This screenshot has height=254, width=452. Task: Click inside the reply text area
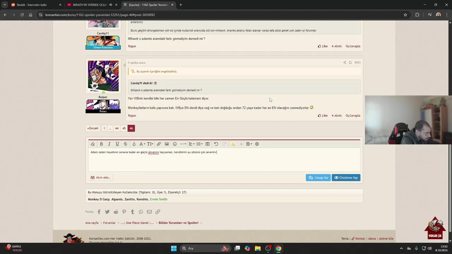click(224, 160)
